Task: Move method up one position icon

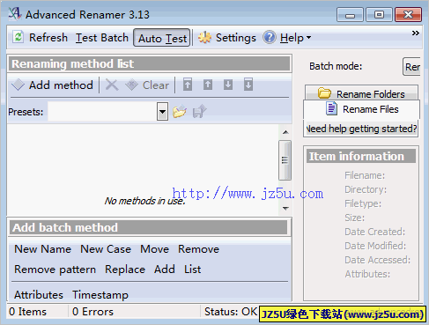Action: click(x=208, y=85)
